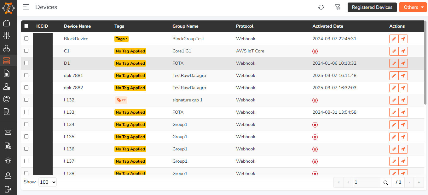
Task: Select all devices with header checkbox
Action: (x=26, y=26)
